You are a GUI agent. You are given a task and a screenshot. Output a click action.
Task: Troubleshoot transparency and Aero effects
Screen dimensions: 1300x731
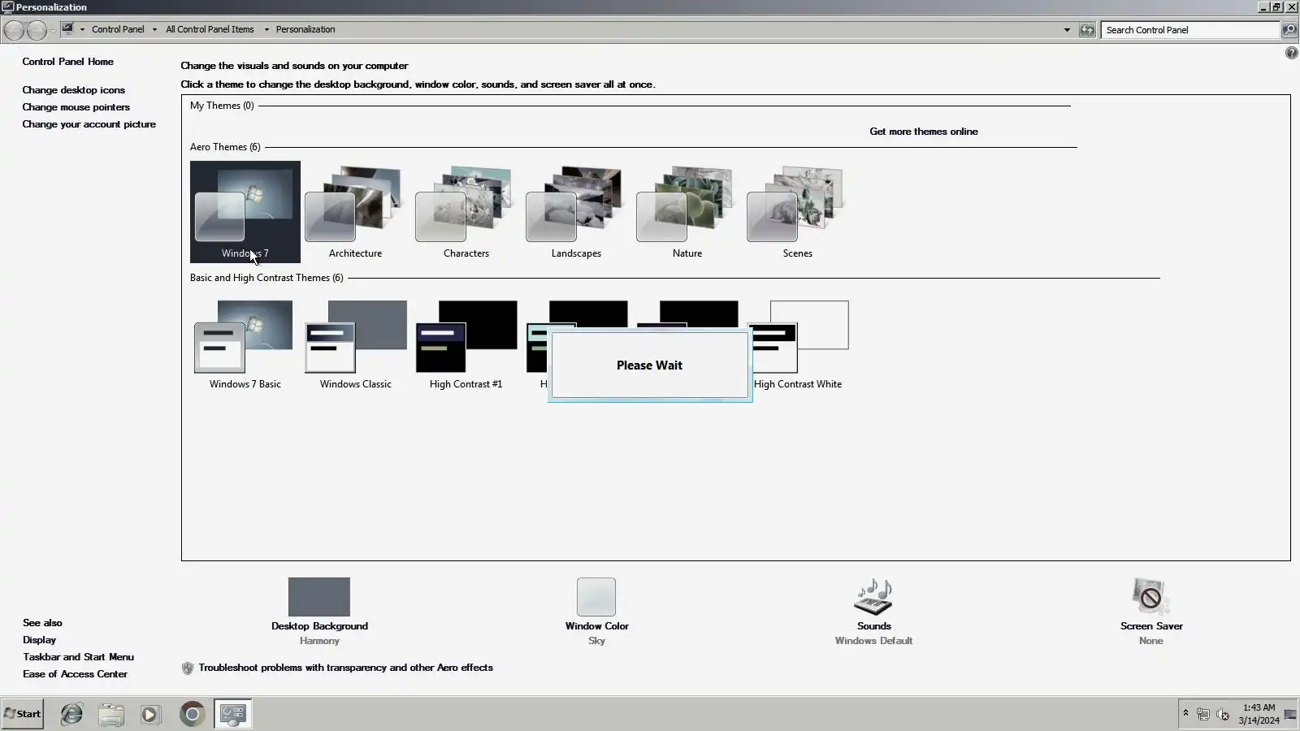pyautogui.click(x=345, y=668)
